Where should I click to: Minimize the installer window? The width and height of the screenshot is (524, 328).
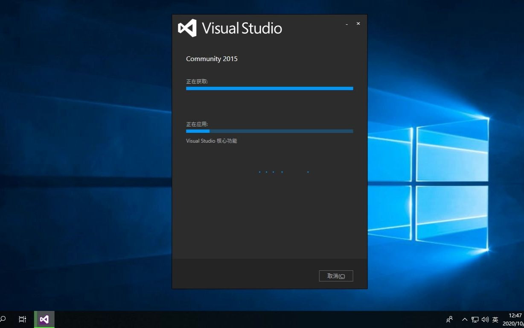click(346, 23)
